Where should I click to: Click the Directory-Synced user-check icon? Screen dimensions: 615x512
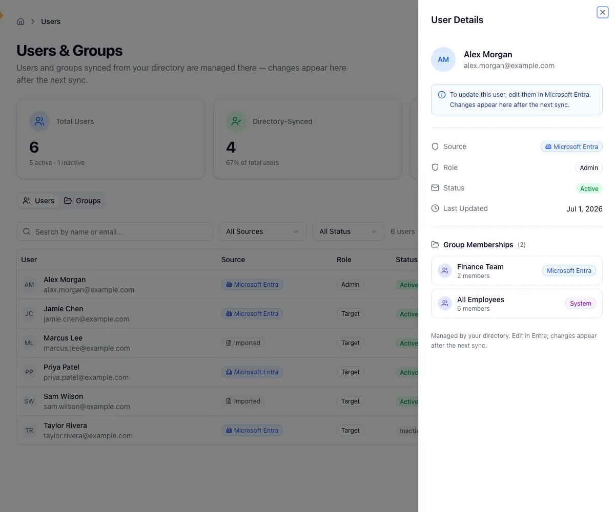coord(236,121)
